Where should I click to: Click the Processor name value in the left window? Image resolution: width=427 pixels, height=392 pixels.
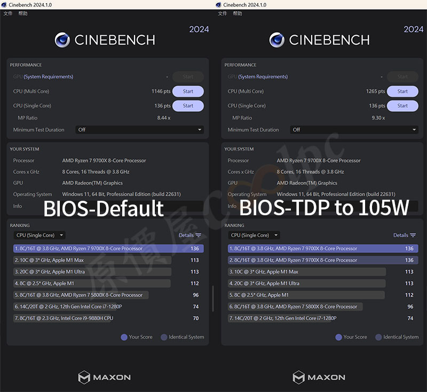click(104, 161)
